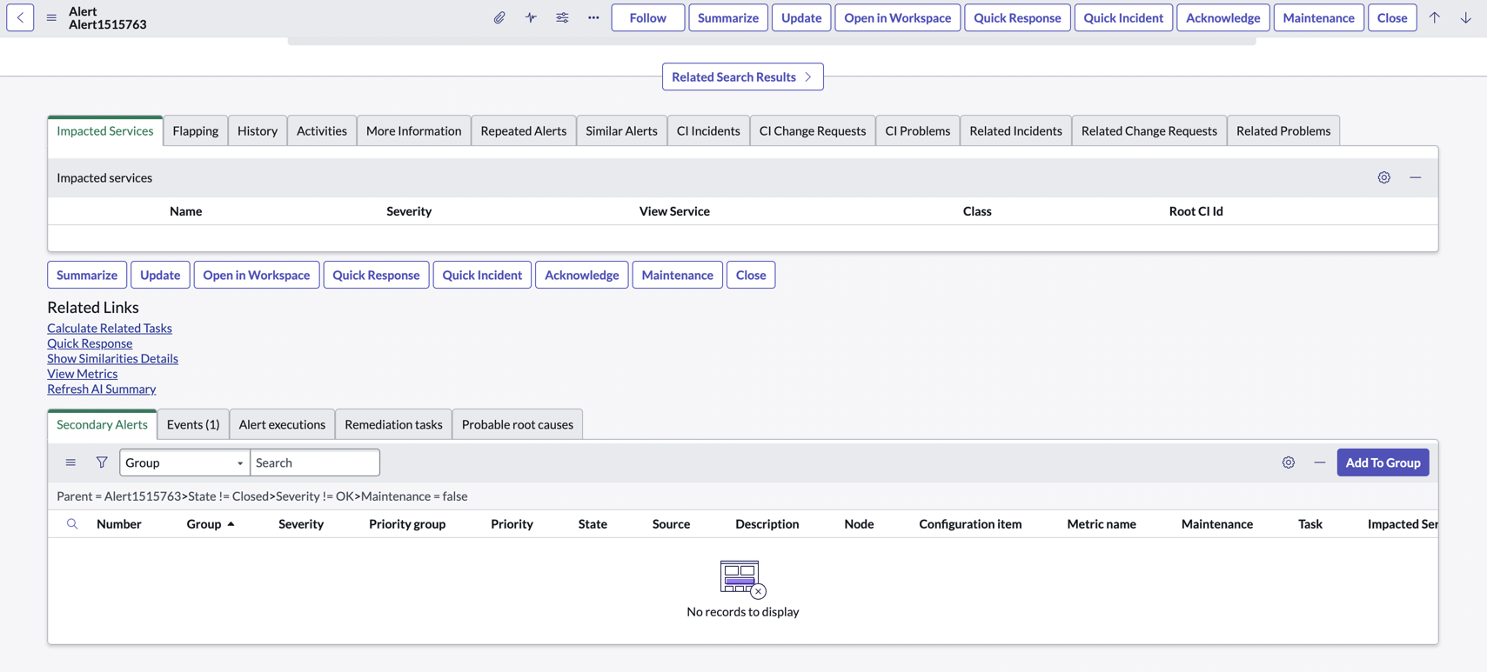Open the form context hamburger menu
Image resolution: width=1487 pixels, height=672 pixels.
click(x=51, y=17)
